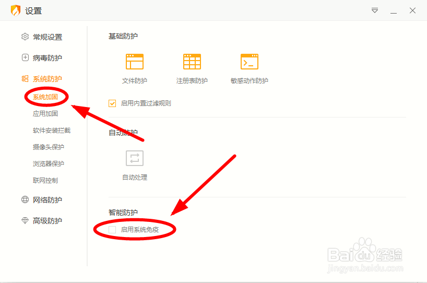
Task: Click the diamond icon beside 高级防护
Action: click(25, 220)
